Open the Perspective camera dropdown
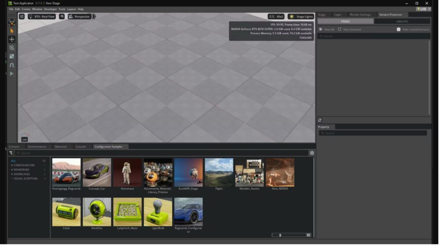Image resolution: width=440 pixels, height=248 pixels. click(79, 17)
